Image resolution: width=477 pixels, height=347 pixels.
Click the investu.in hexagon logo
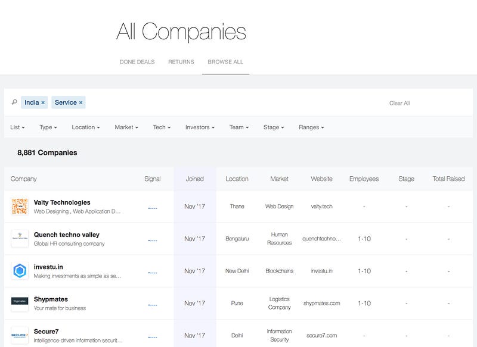[20, 271]
